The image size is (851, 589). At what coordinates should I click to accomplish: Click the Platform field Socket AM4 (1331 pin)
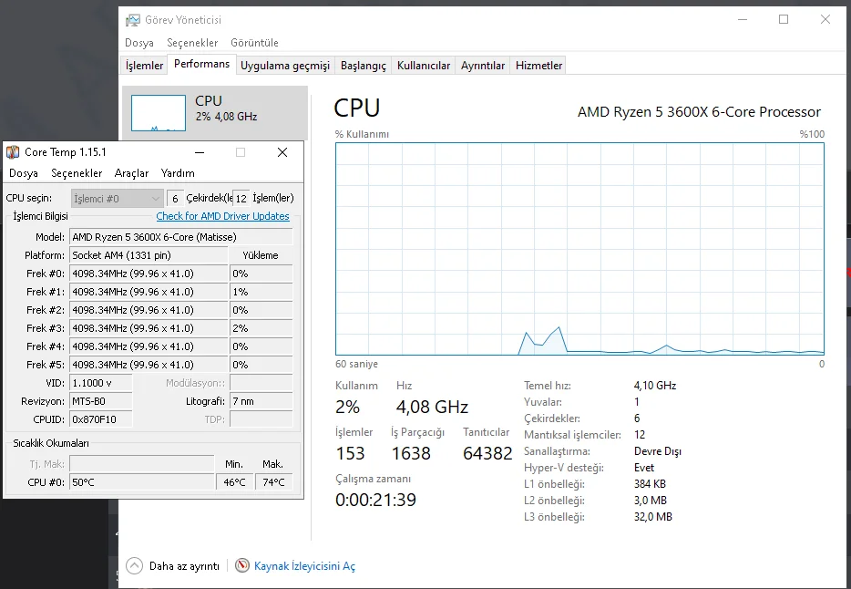tap(149, 255)
